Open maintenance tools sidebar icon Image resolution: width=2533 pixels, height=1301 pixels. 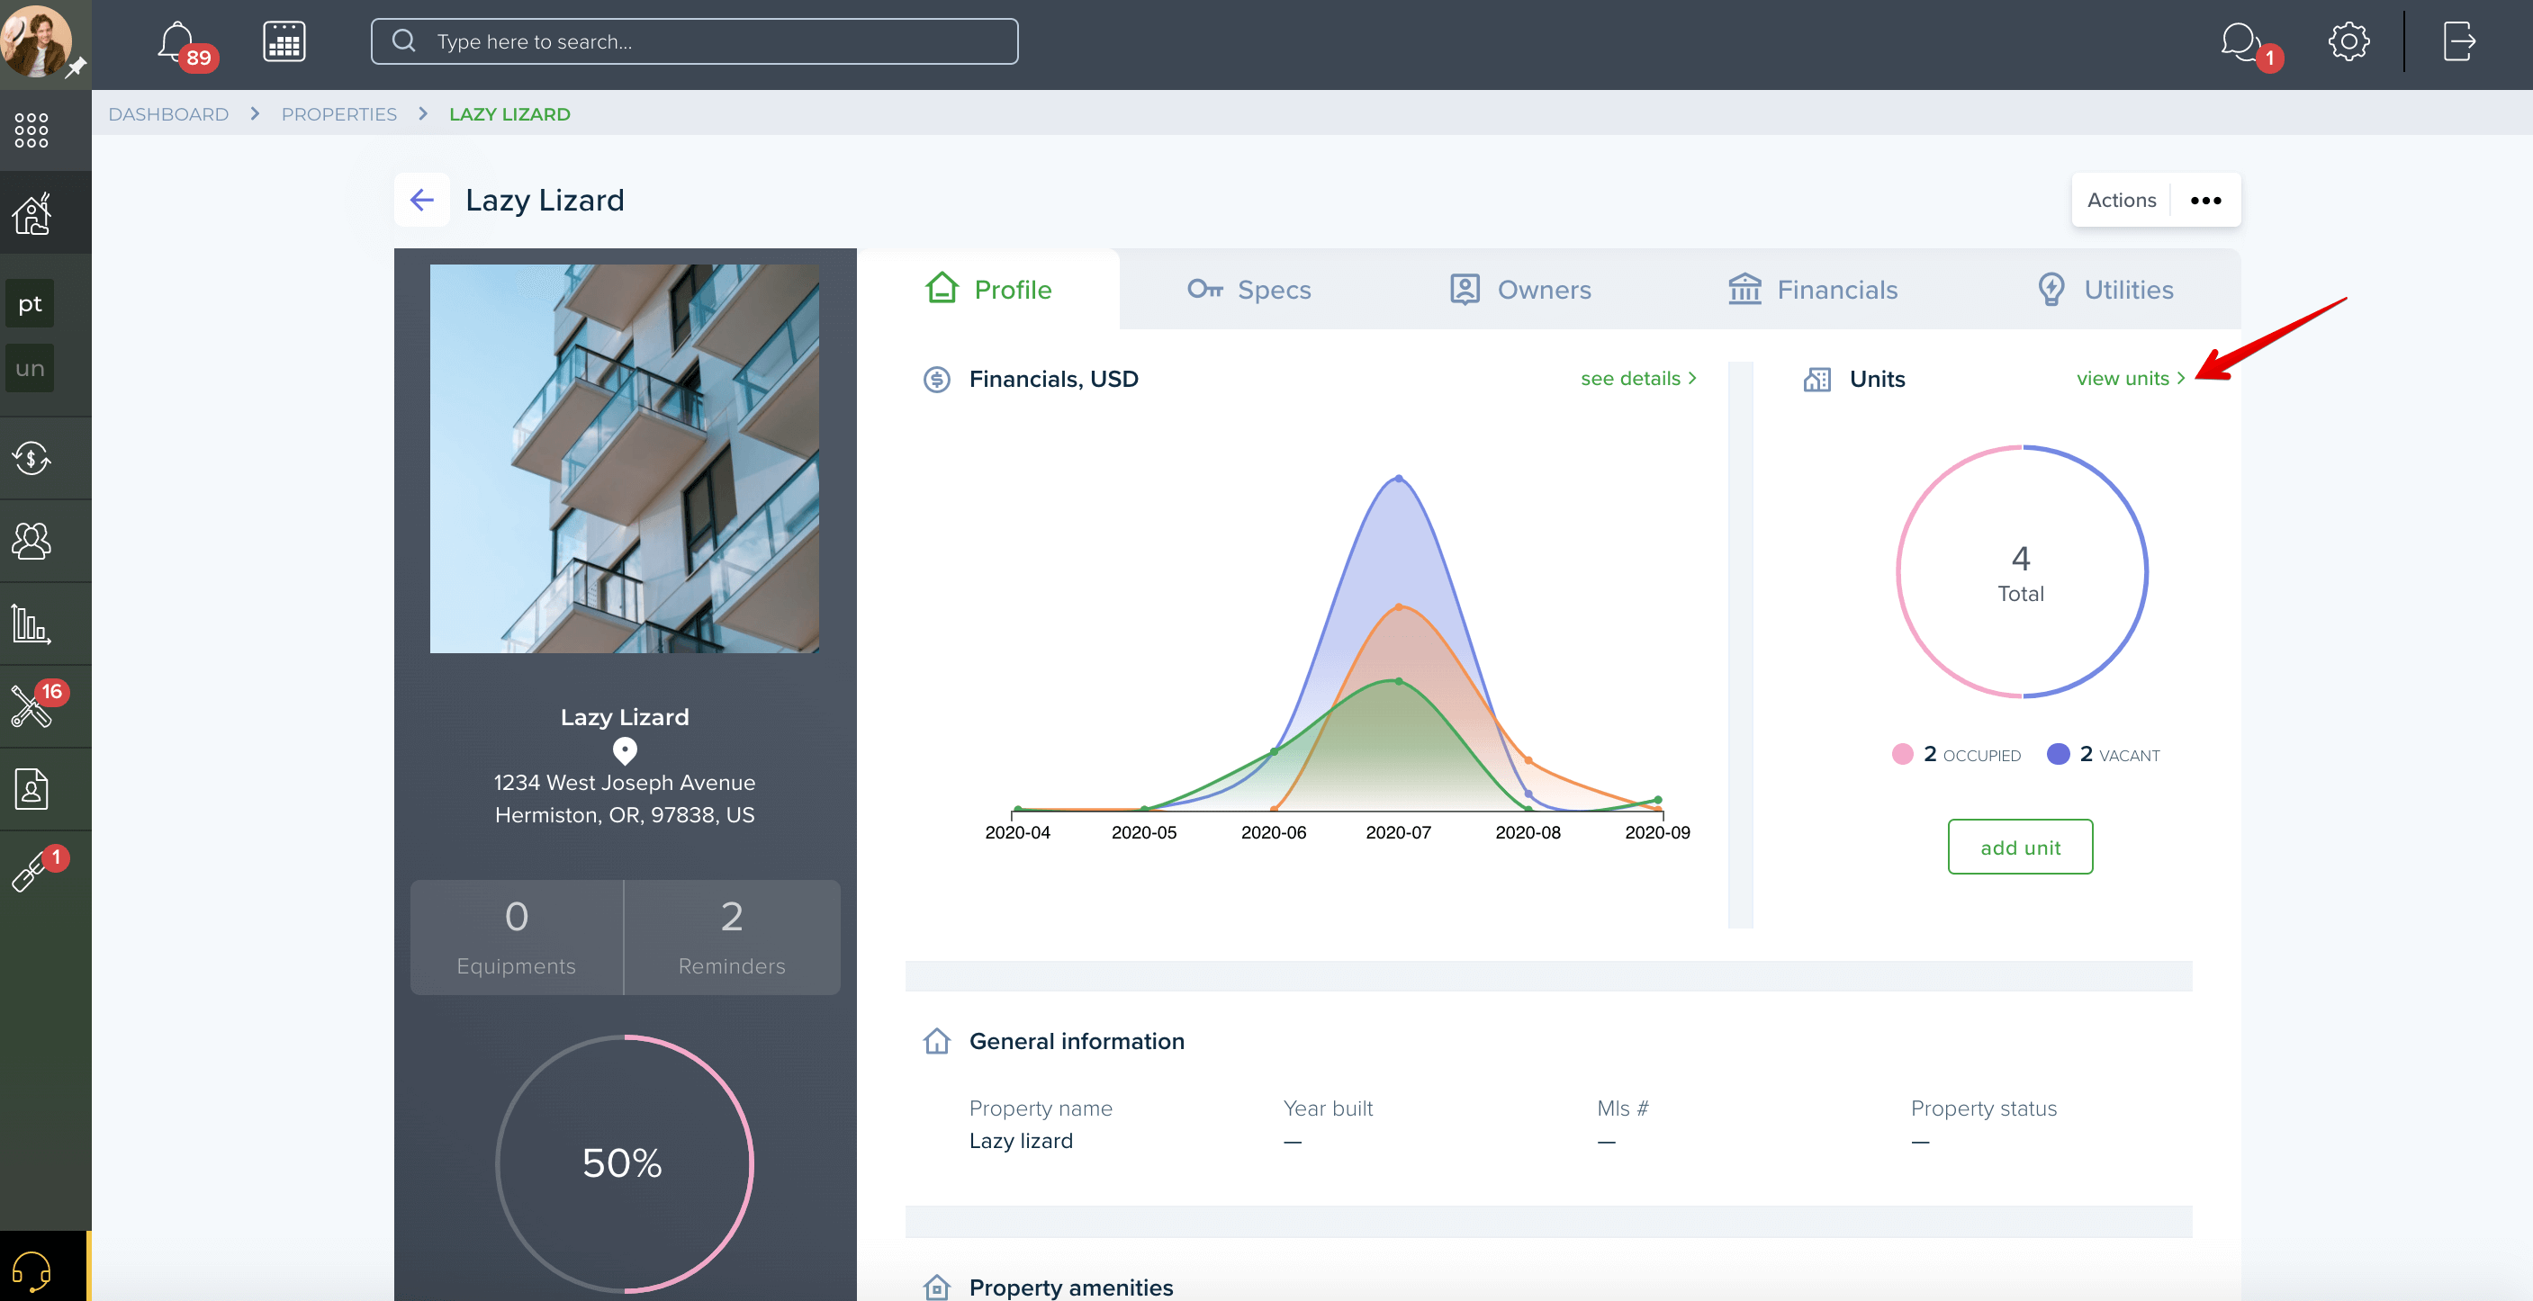(32, 706)
